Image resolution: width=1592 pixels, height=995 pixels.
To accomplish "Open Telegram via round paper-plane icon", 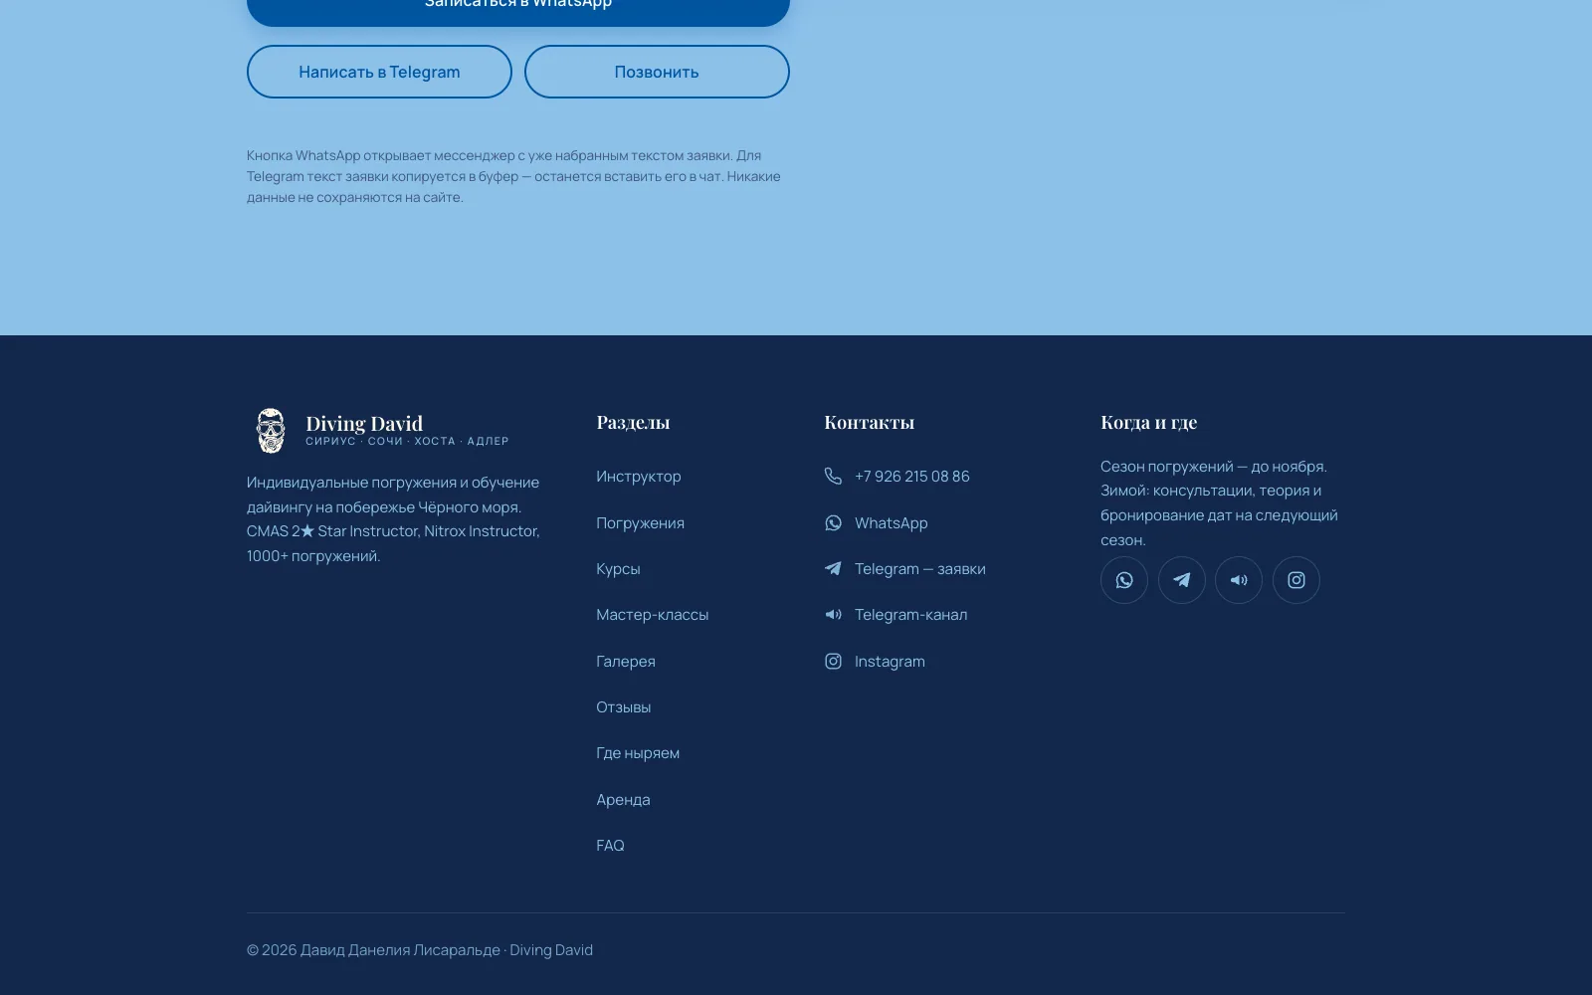I will pyautogui.click(x=1182, y=580).
